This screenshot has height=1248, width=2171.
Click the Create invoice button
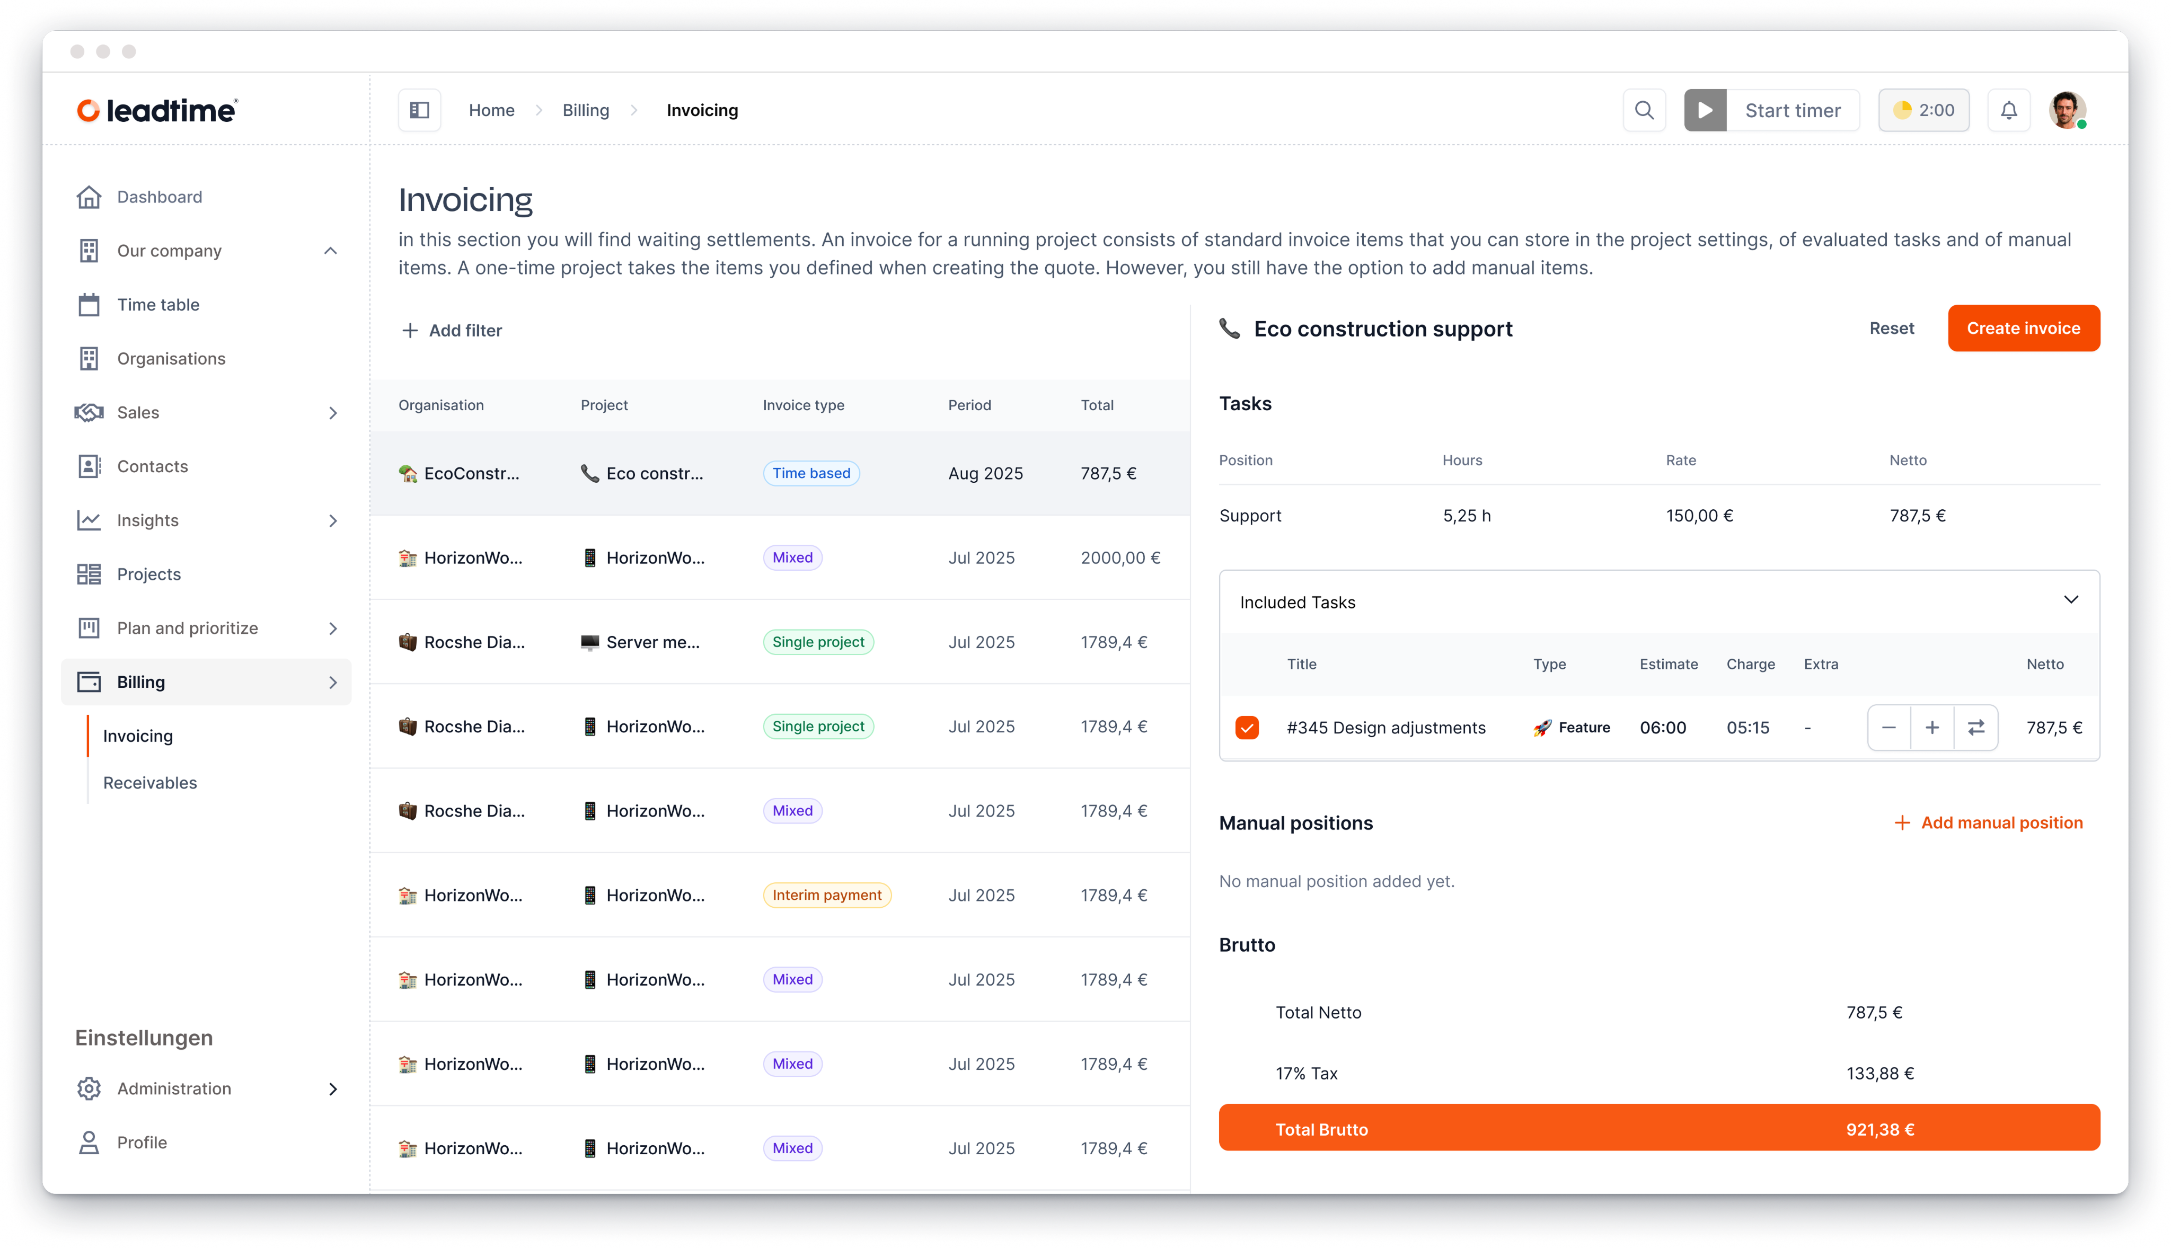pos(2023,328)
